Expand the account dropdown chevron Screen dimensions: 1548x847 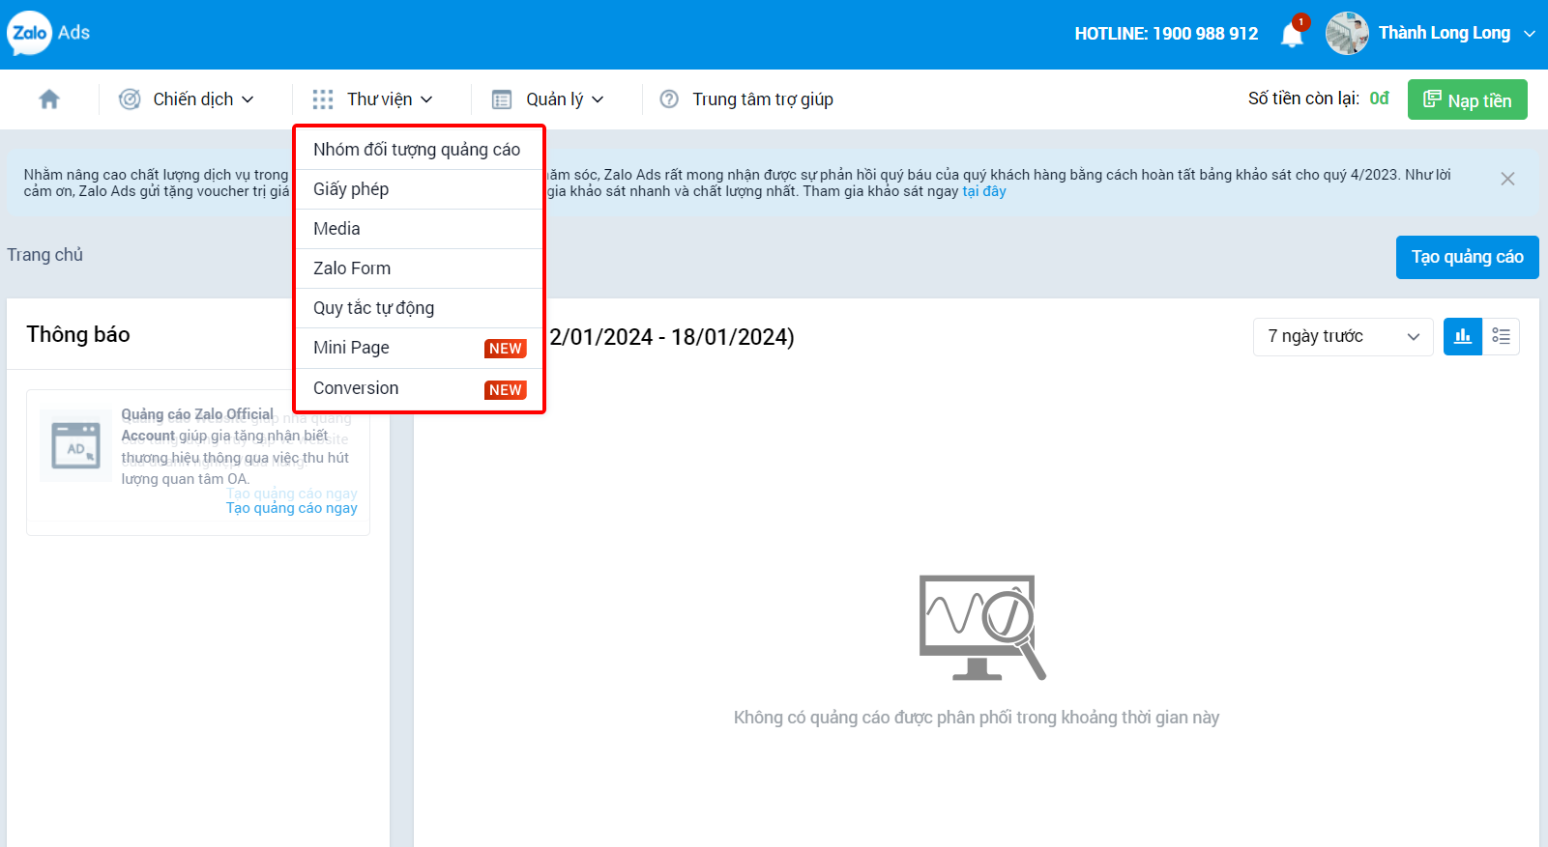click(x=1530, y=34)
